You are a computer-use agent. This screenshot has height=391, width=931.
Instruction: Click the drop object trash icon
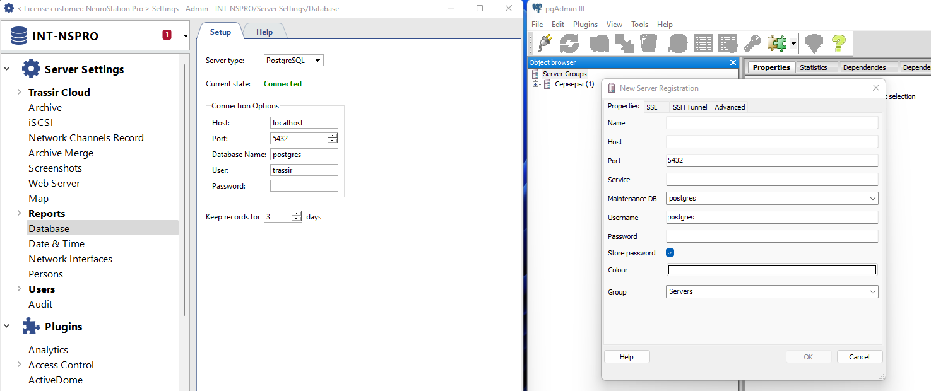pos(648,43)
